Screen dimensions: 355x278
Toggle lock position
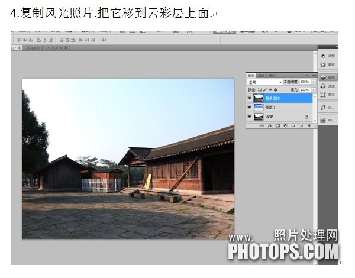point(270,90)
